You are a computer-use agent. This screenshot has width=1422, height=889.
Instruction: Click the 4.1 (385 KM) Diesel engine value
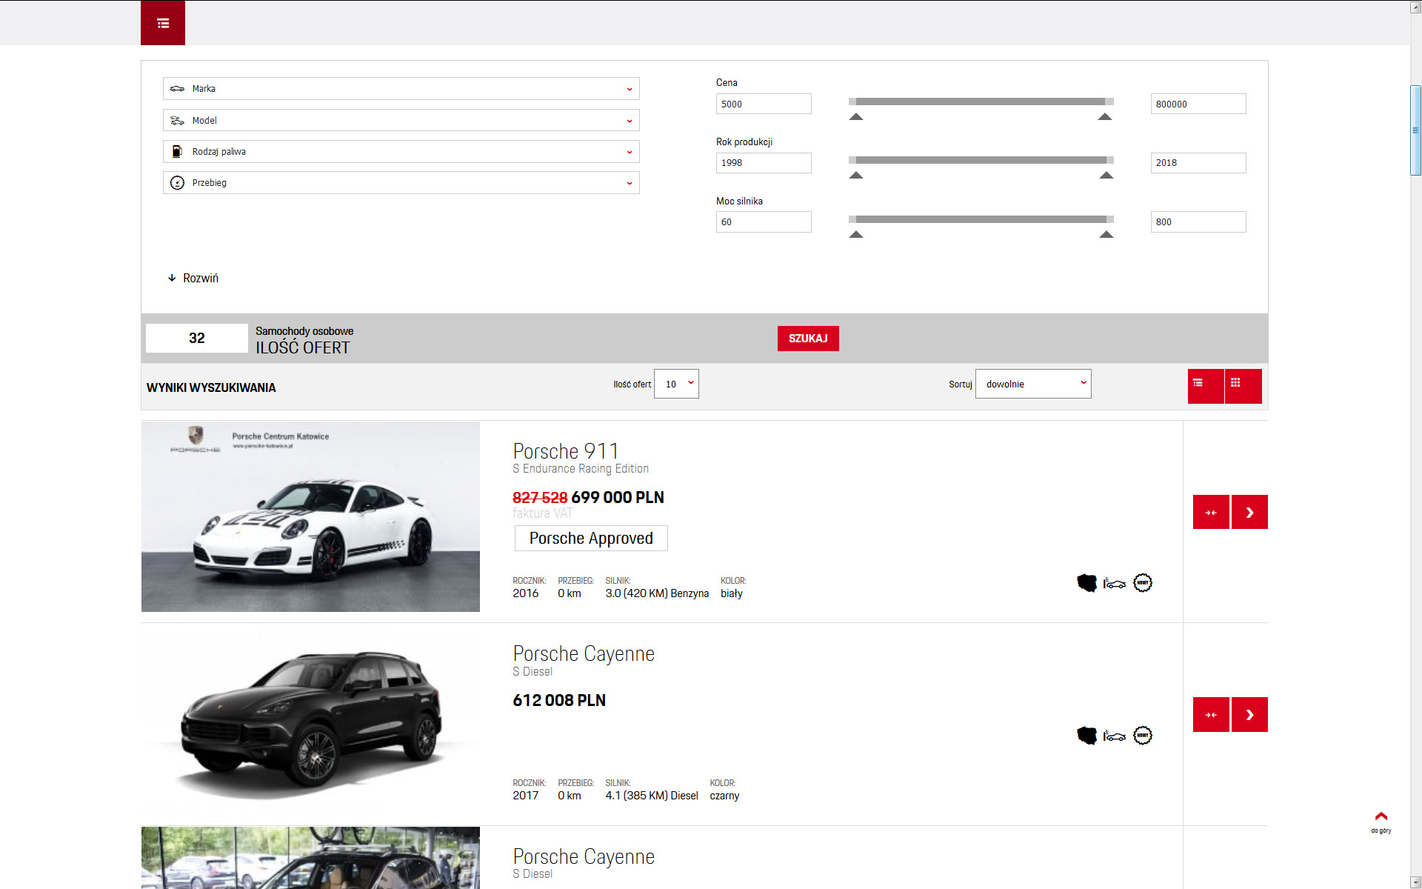coord(652,796)
